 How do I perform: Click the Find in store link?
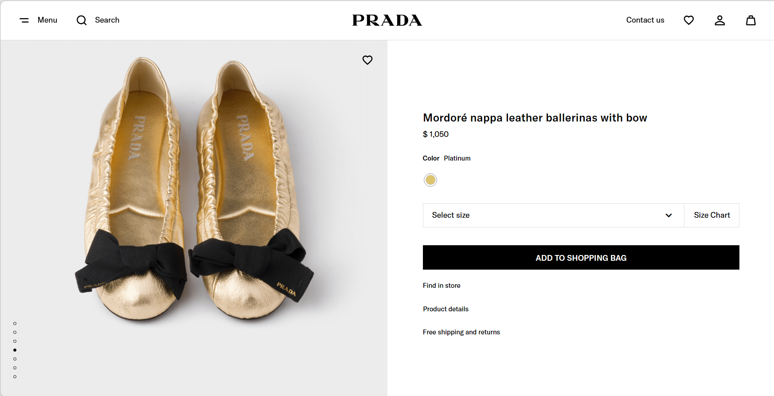442,286
